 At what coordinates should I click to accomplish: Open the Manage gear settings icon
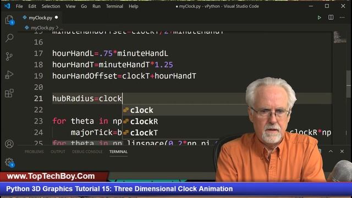pos(9,162)
